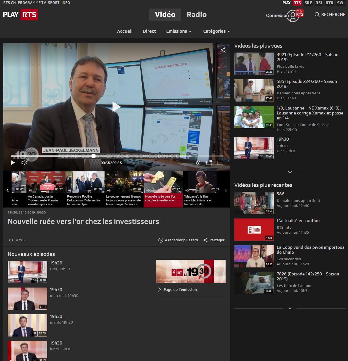Mute the video with the speaker icon
Viewport: 348px width, 361px height.
pyautogui.click(x=24, y=163)
